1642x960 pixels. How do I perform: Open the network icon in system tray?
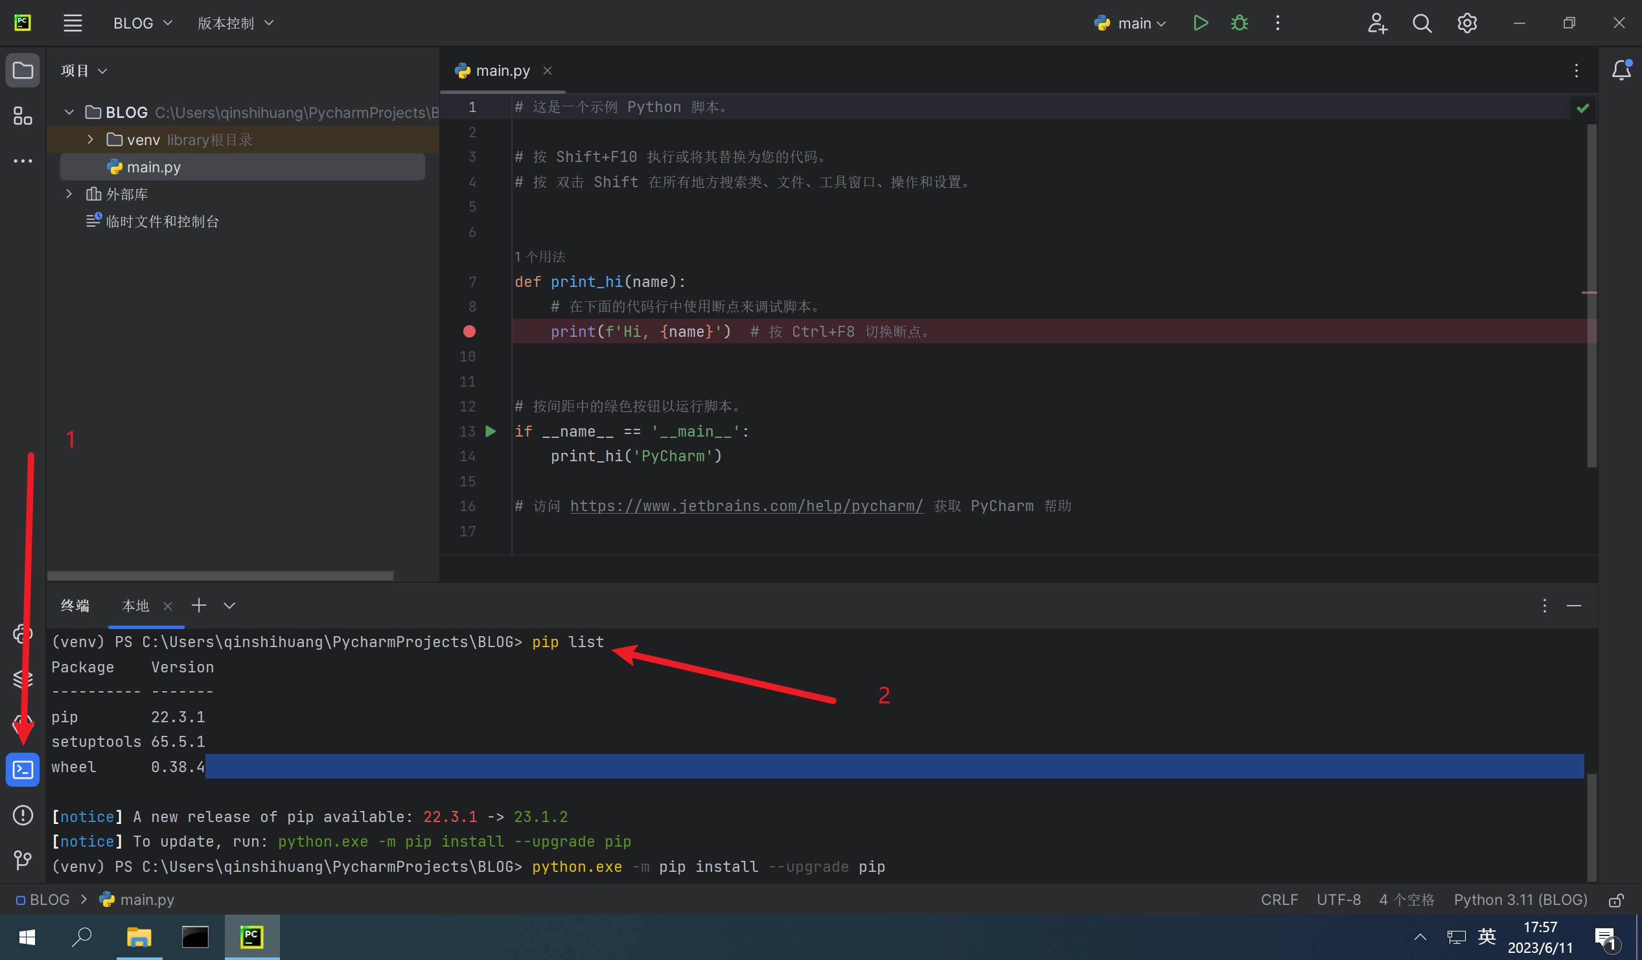click(x=1455, y=937)
